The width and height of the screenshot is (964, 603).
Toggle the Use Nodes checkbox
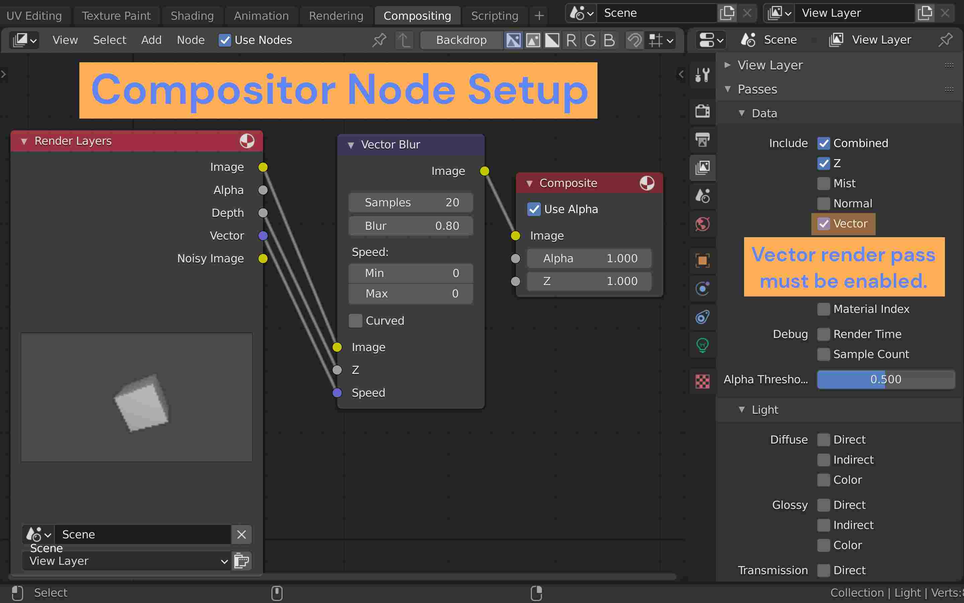225,40
